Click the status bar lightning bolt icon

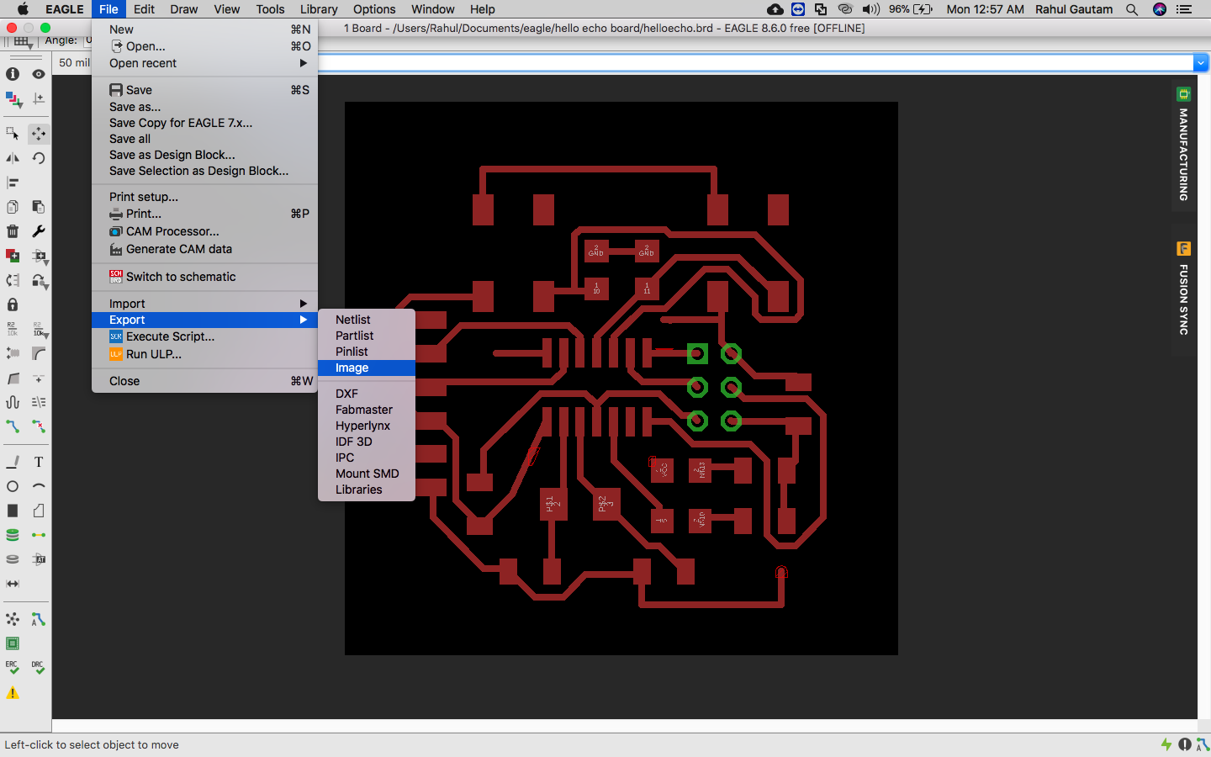[1166, 744]
